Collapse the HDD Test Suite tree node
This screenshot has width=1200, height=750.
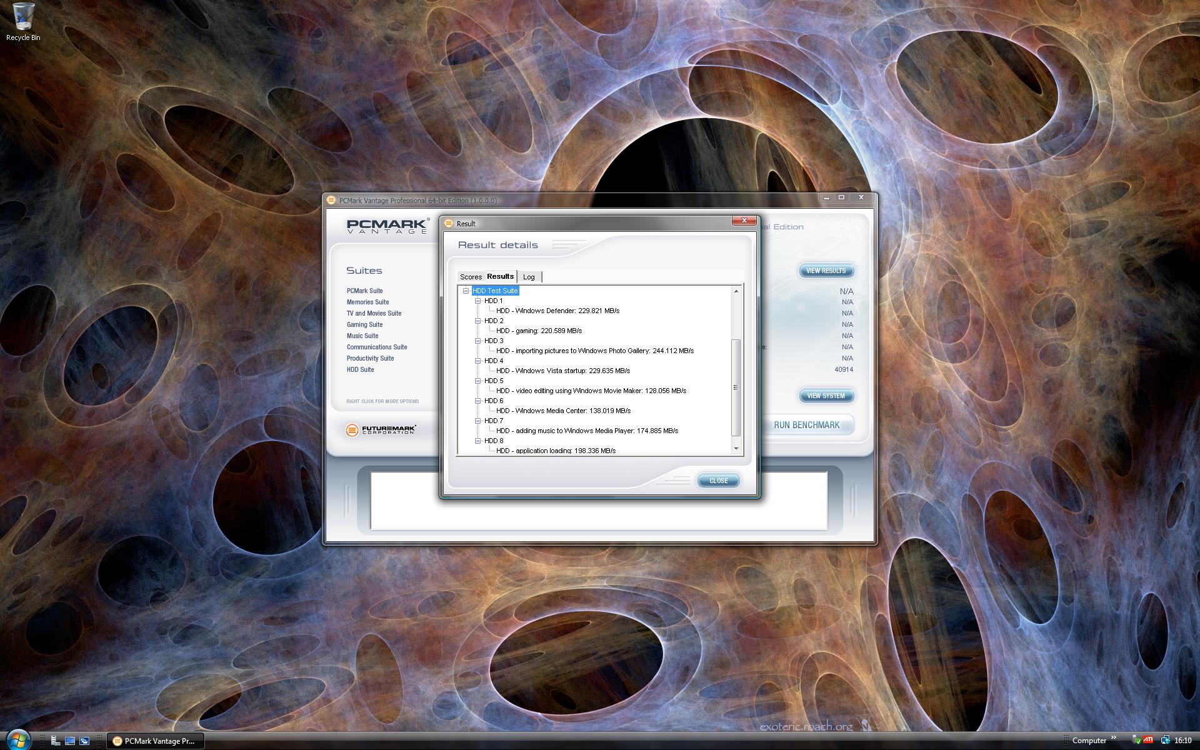[x=466, y=291]
